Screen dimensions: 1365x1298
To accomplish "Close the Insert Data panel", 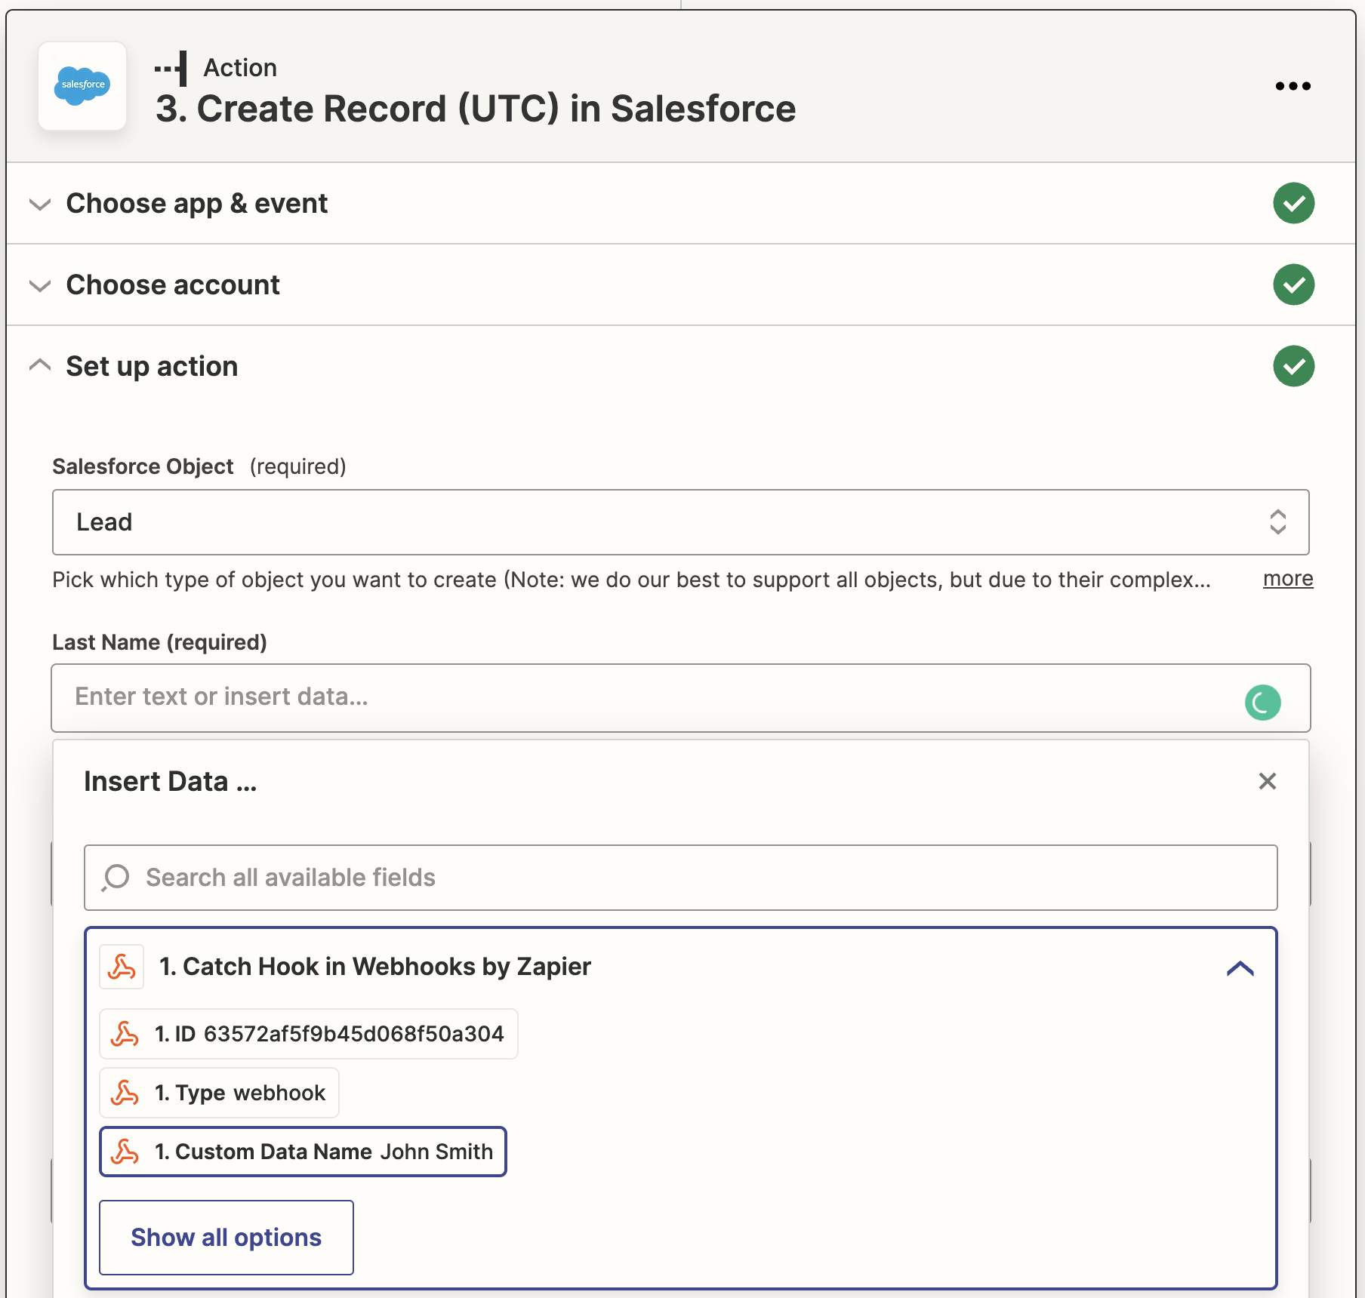I will tap(1267, 781).
